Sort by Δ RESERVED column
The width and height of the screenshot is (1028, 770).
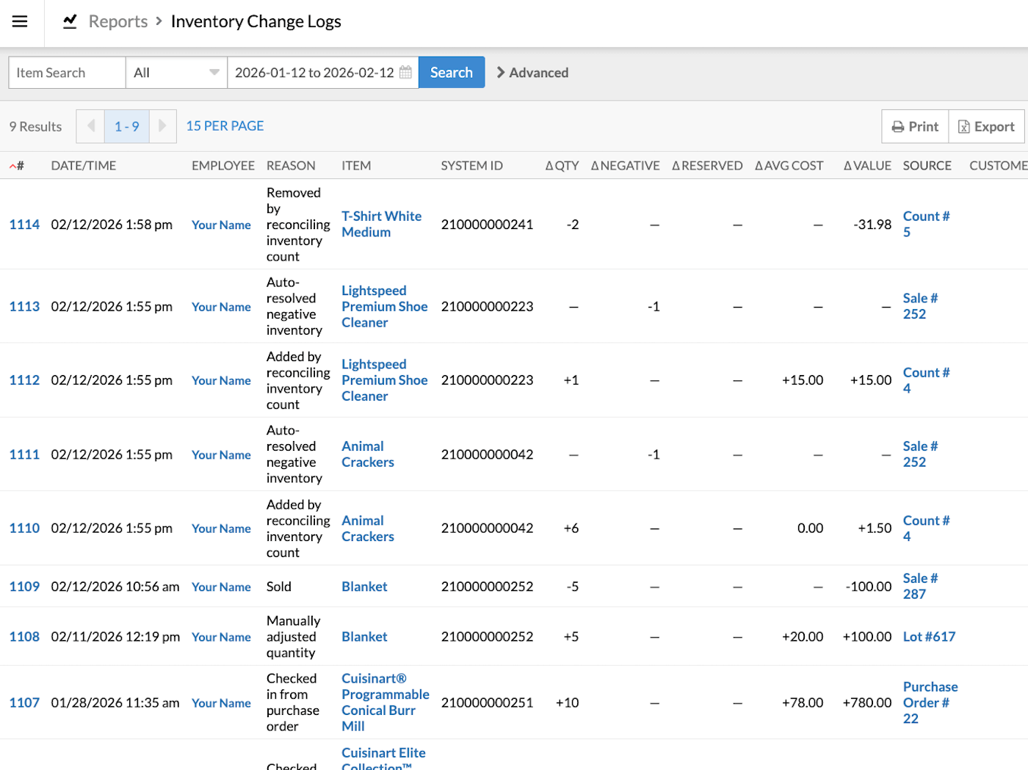707,166
